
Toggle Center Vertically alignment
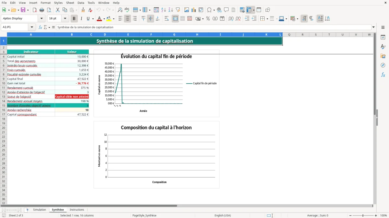150,19
